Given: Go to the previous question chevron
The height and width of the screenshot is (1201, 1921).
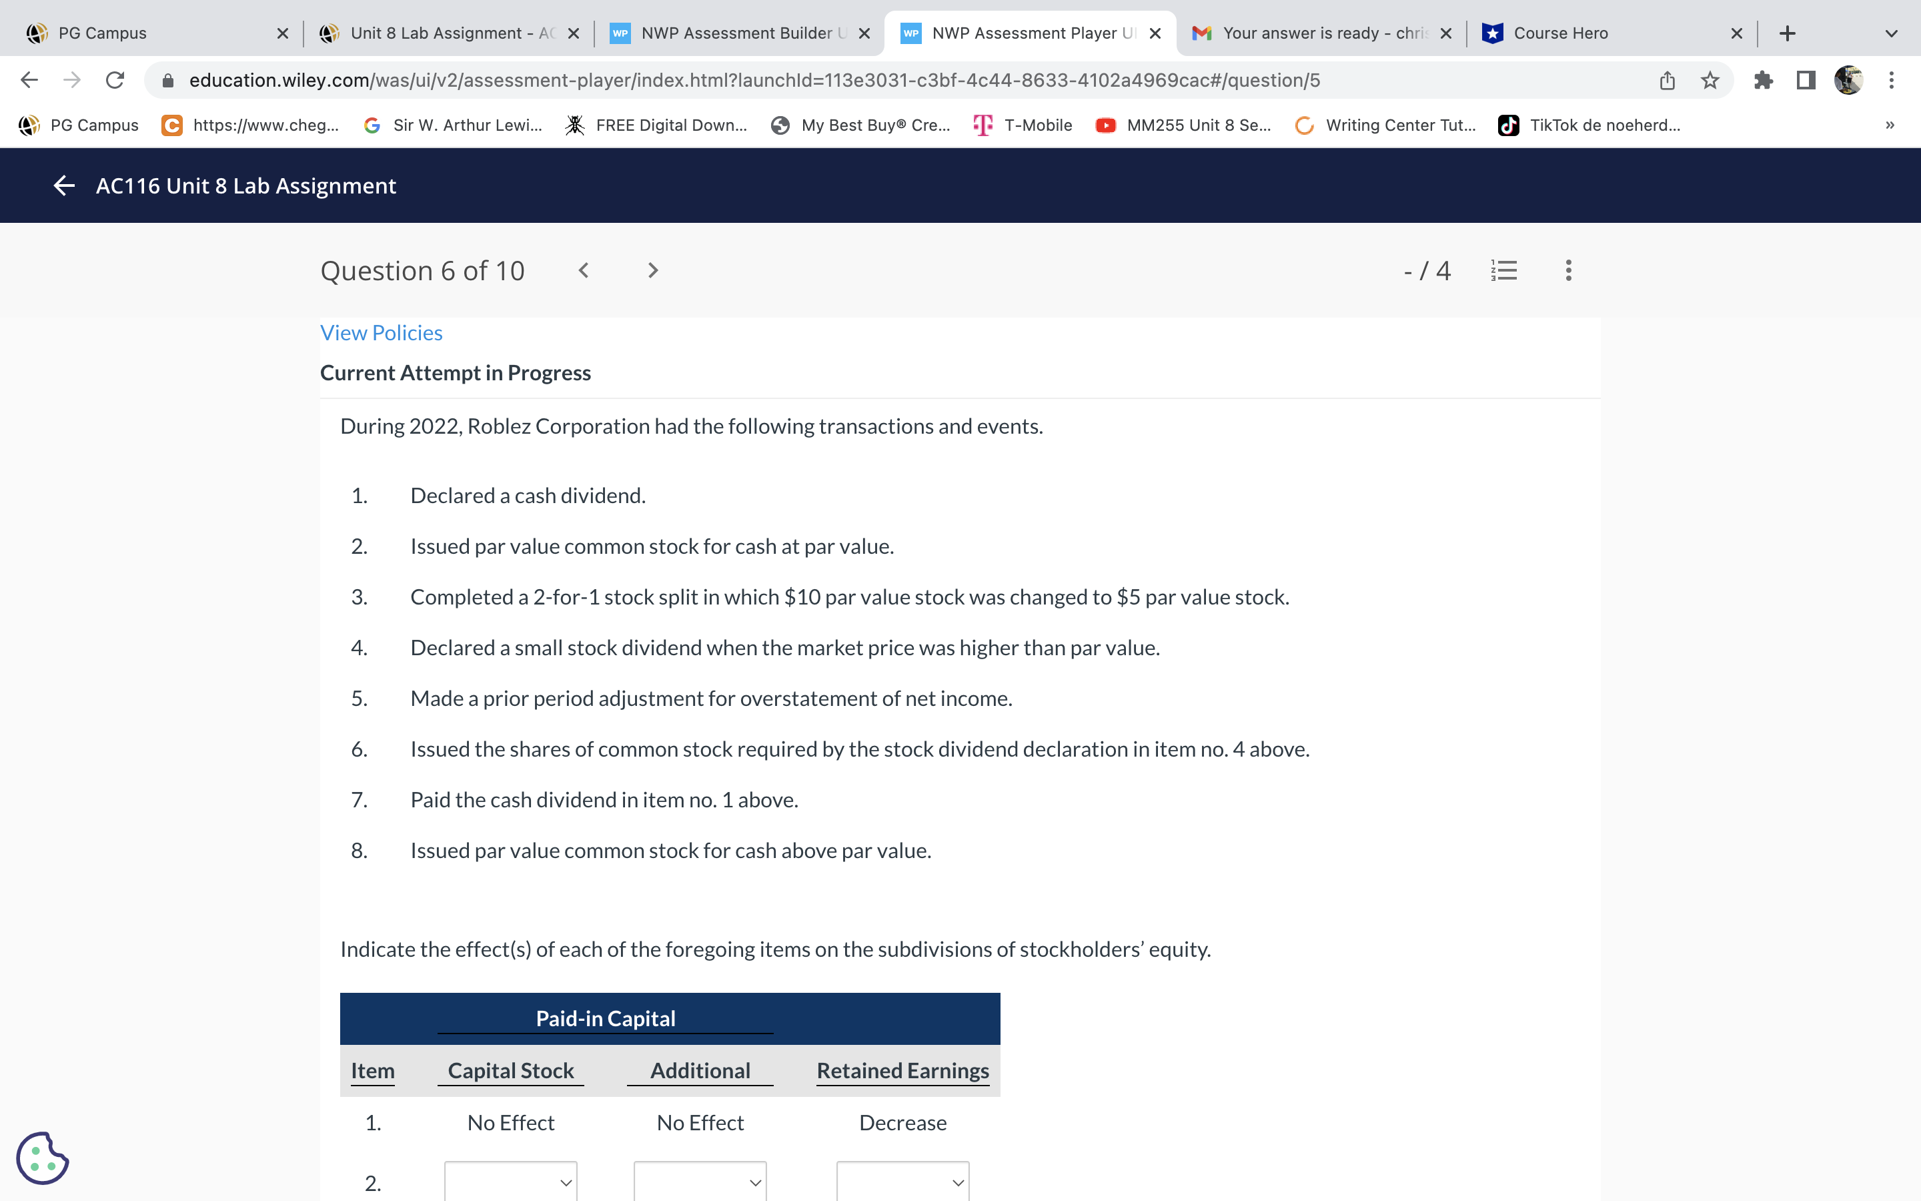Looking at the screenshot, I should 584,271.
